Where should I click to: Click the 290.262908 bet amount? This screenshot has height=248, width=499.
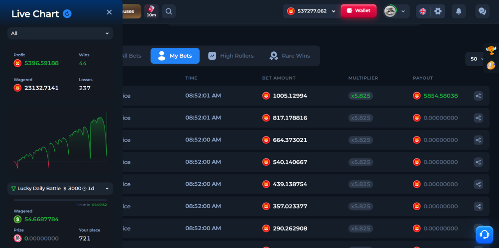point(290,229)
